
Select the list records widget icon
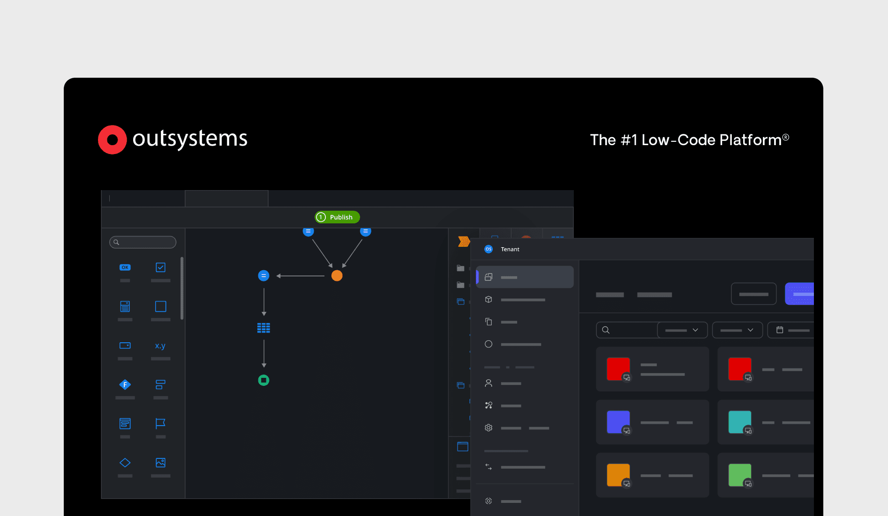tap(125, 424)
